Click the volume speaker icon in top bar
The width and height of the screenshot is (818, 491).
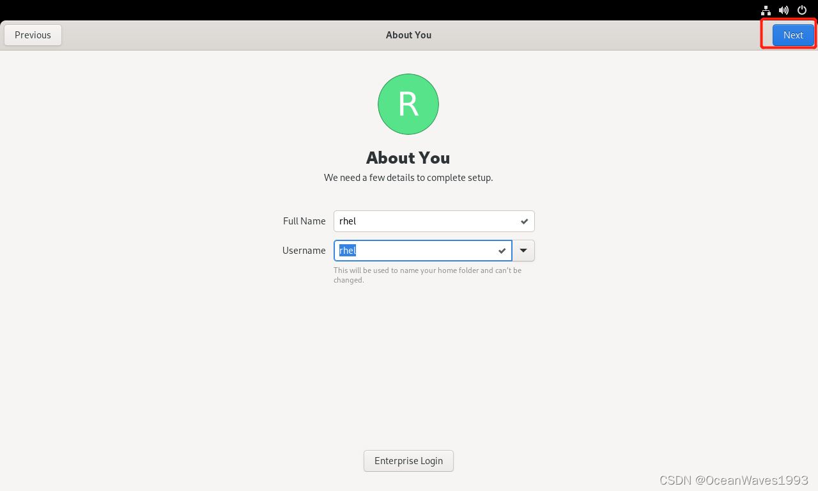(x=783, y=10)
